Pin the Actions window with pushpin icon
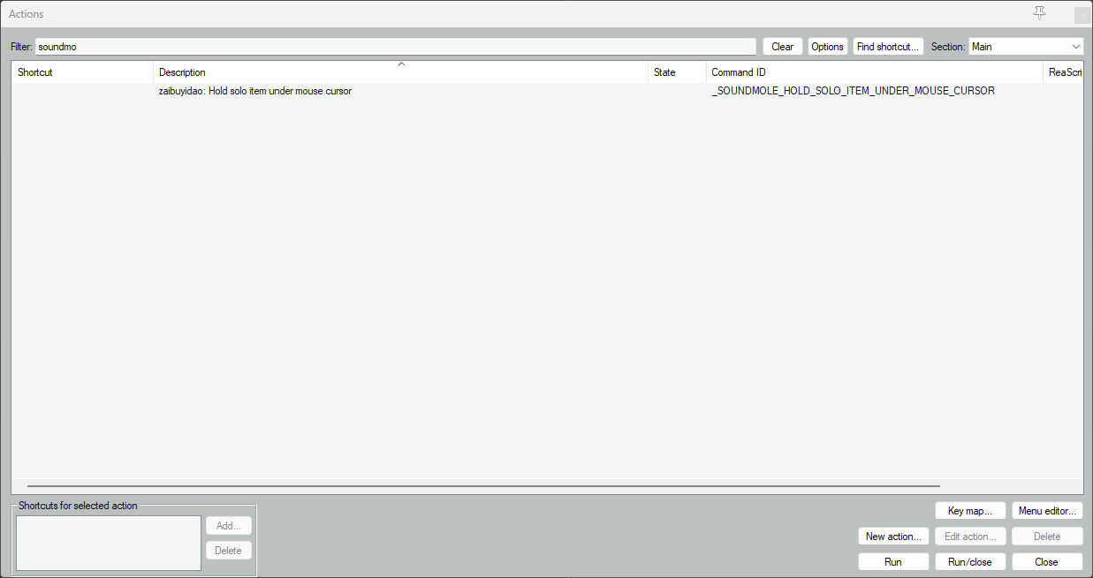Viewport: 1093px width, 578px height. coord(1039,13)
